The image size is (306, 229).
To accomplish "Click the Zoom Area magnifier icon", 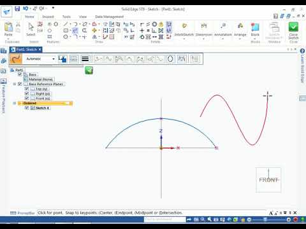I will 203,219.
